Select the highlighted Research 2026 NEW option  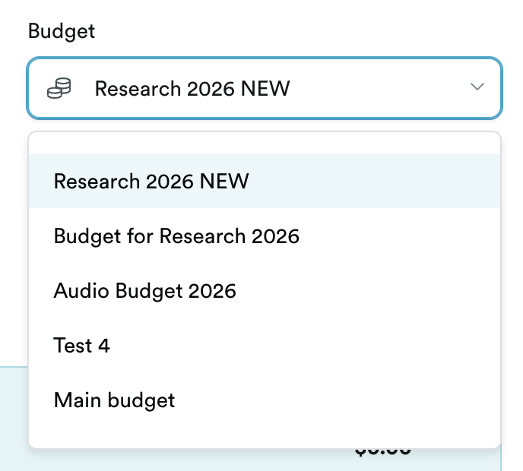(265, 181)
